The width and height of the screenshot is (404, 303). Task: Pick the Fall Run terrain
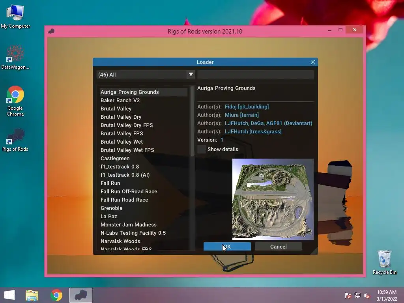[144, 183]
